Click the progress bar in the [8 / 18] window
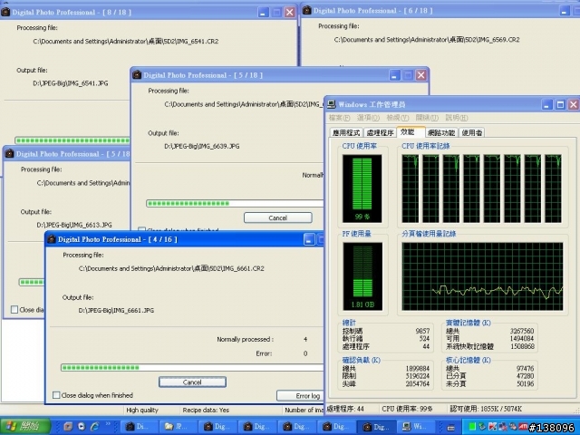 click(x=72, y=140)
